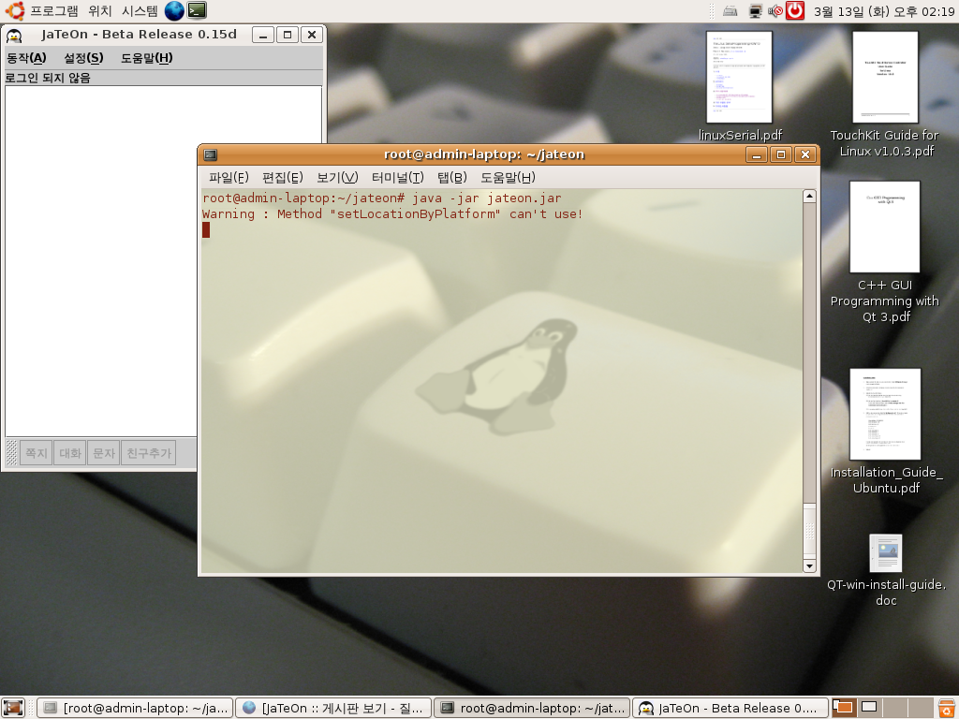
Task: Switch to second root@admin-laptop: ~/jat... taskbar entry
Action: [x=532, y=708]
